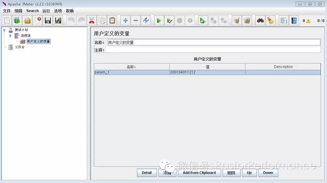
Task: Click the Shutdown test icon
Action: pyautogui.click(x=190, y=20)
